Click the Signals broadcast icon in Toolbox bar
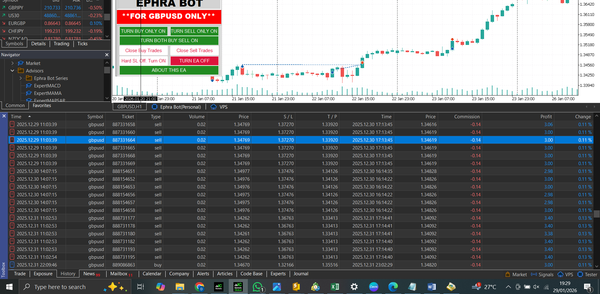600x294 pixels. (534, 274)
